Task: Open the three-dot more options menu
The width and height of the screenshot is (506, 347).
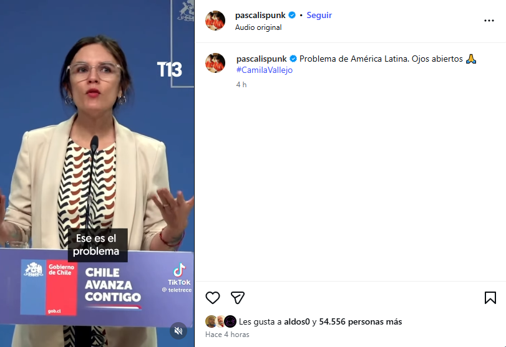Action: (489, 21)
